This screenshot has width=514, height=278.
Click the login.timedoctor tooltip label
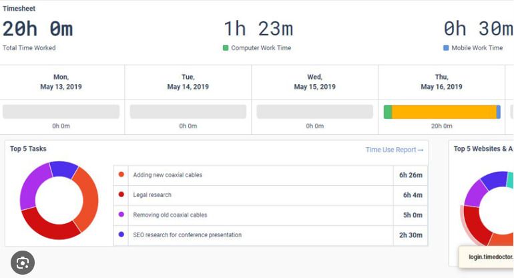pos(489,257)
